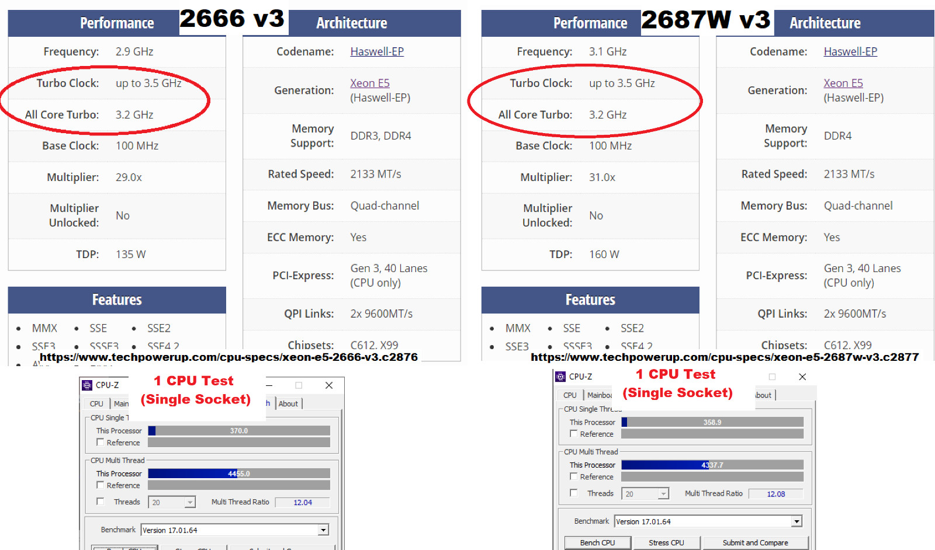Screen dimensions: 935x550
Task: Click SSE2 feature on 2687W v3 page
Action: click(x=632, y=328)
